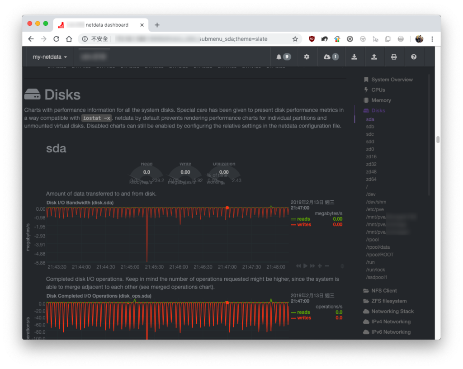Toggle reads series in Completed I/O Operations
463x369 pixels.
point(303,312)
